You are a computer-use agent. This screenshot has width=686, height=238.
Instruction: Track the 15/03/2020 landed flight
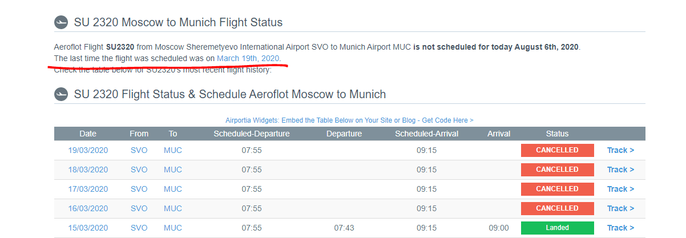[x=620, y=228]
